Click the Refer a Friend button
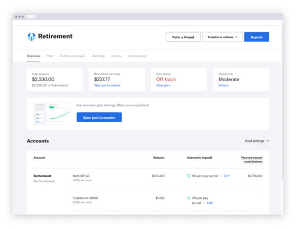Image resolution: width=296 pixels, height=229 pixels. point(183,37)
